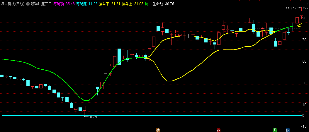309x132 pixels.
Task: Click the 35.49 high price annotation
Action: [290, 9]
